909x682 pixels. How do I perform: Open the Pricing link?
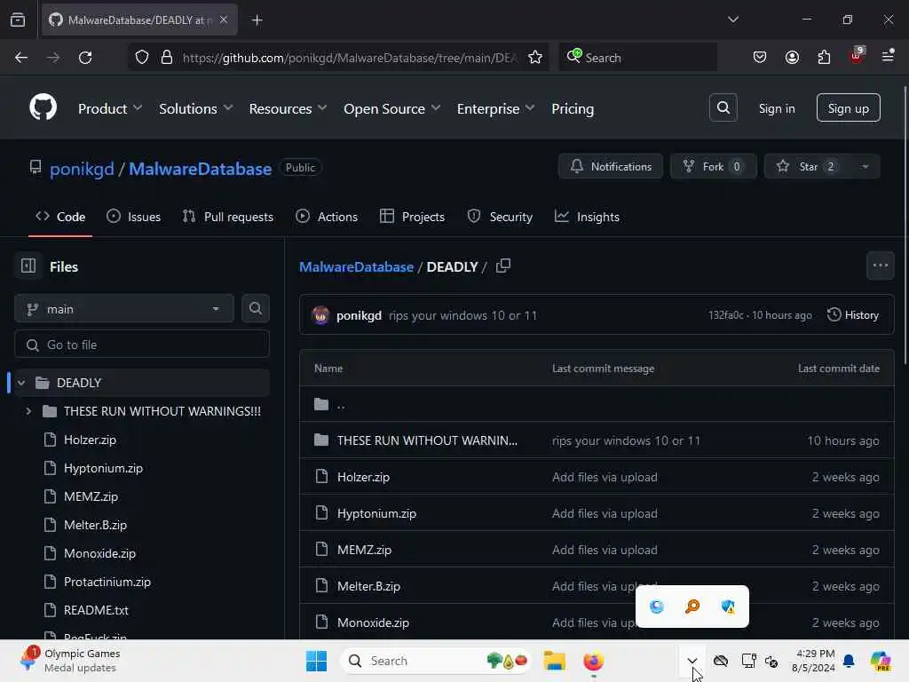[573, 108]
